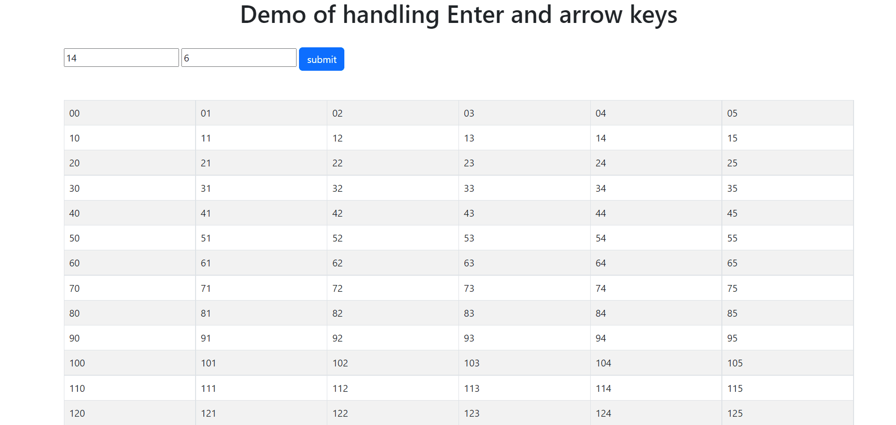Click cell 103 in the table
896x425 pixels.
click(x=524, y=363)
